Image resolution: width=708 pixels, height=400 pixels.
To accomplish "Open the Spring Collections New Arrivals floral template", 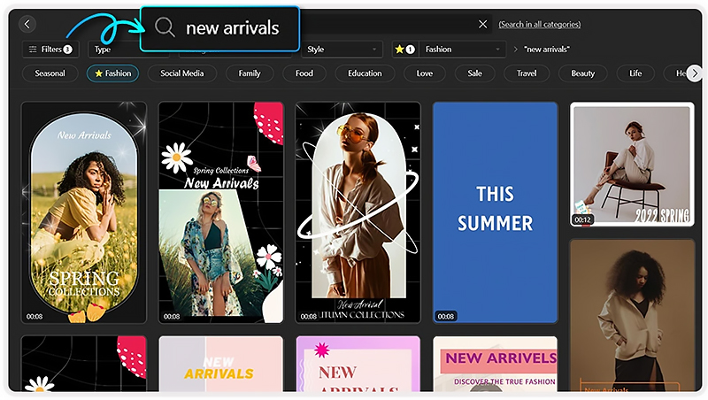I will [x=220, y=212].
